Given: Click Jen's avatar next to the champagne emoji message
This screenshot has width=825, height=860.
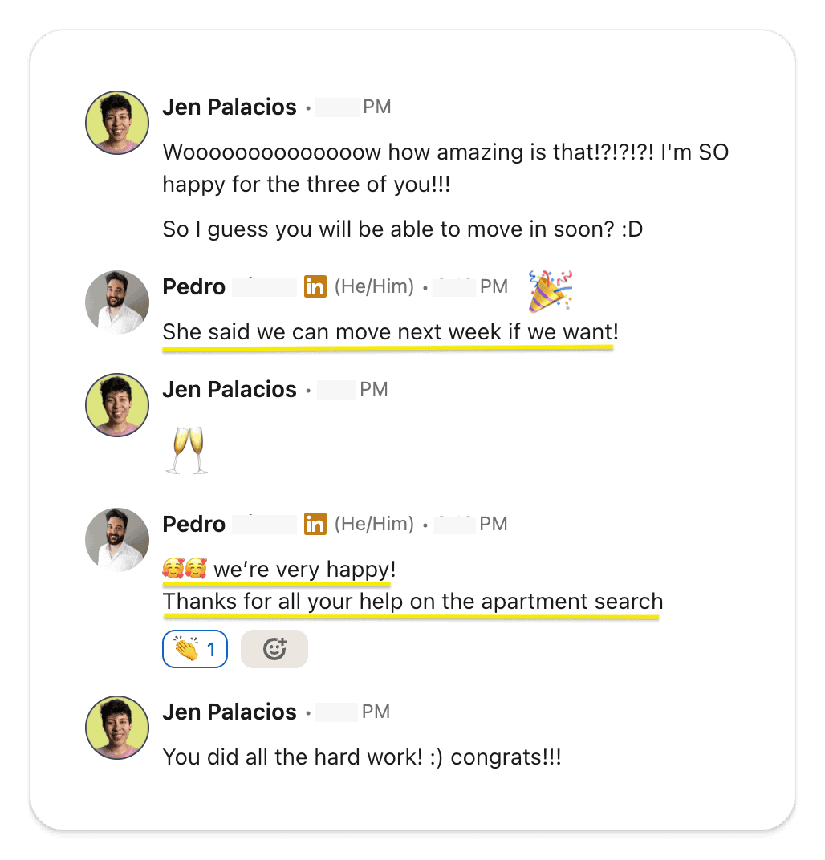Looking at the screenshot, I should pyautogui.click(x=117, y=405).
